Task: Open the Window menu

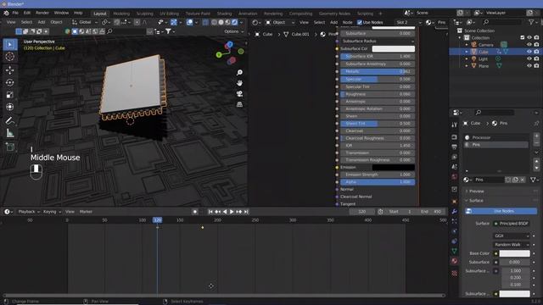Action: (x=61, y=14)
